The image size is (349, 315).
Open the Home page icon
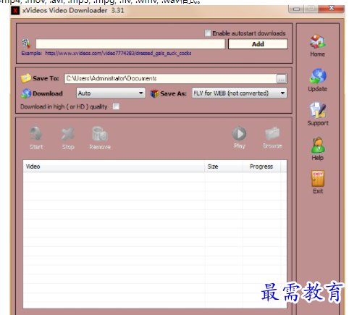pos(318,41)
